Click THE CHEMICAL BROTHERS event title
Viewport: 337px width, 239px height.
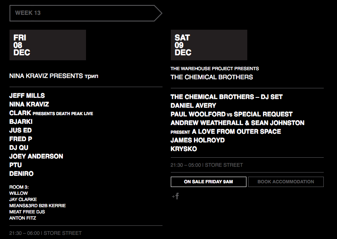(x=212, y=77)
